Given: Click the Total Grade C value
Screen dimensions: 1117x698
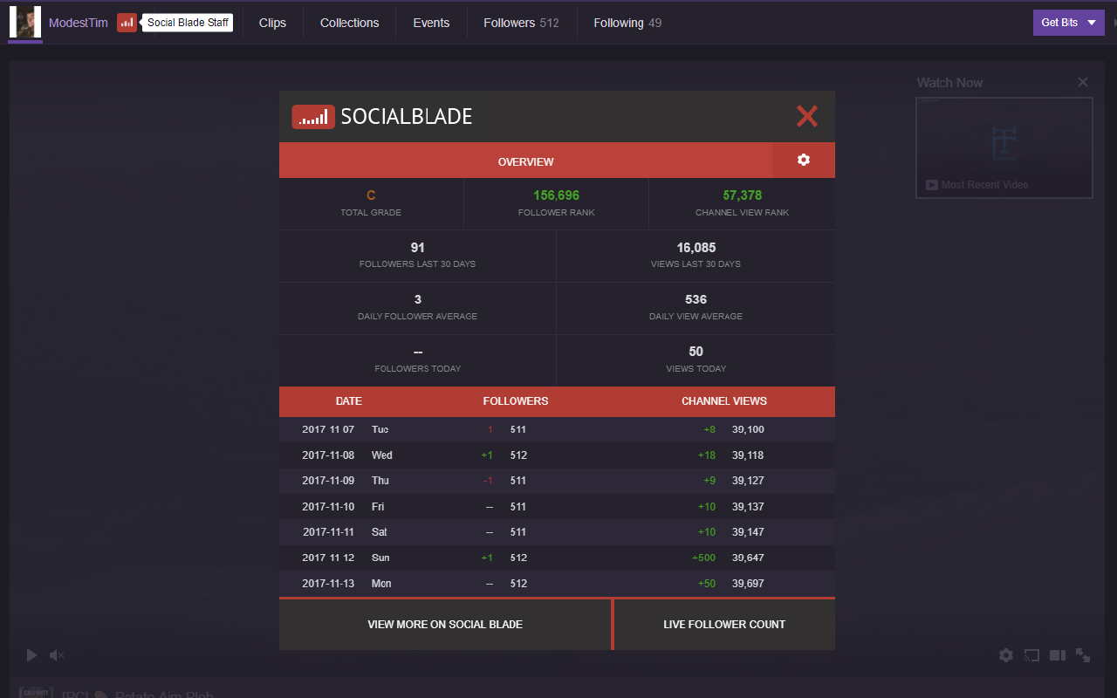Looking at the screenshot, I should (371, 195).
